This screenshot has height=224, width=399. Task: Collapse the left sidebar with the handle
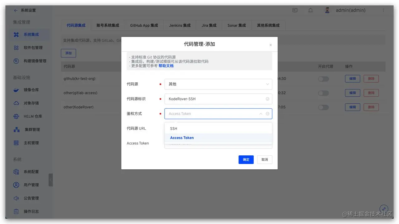51,180
